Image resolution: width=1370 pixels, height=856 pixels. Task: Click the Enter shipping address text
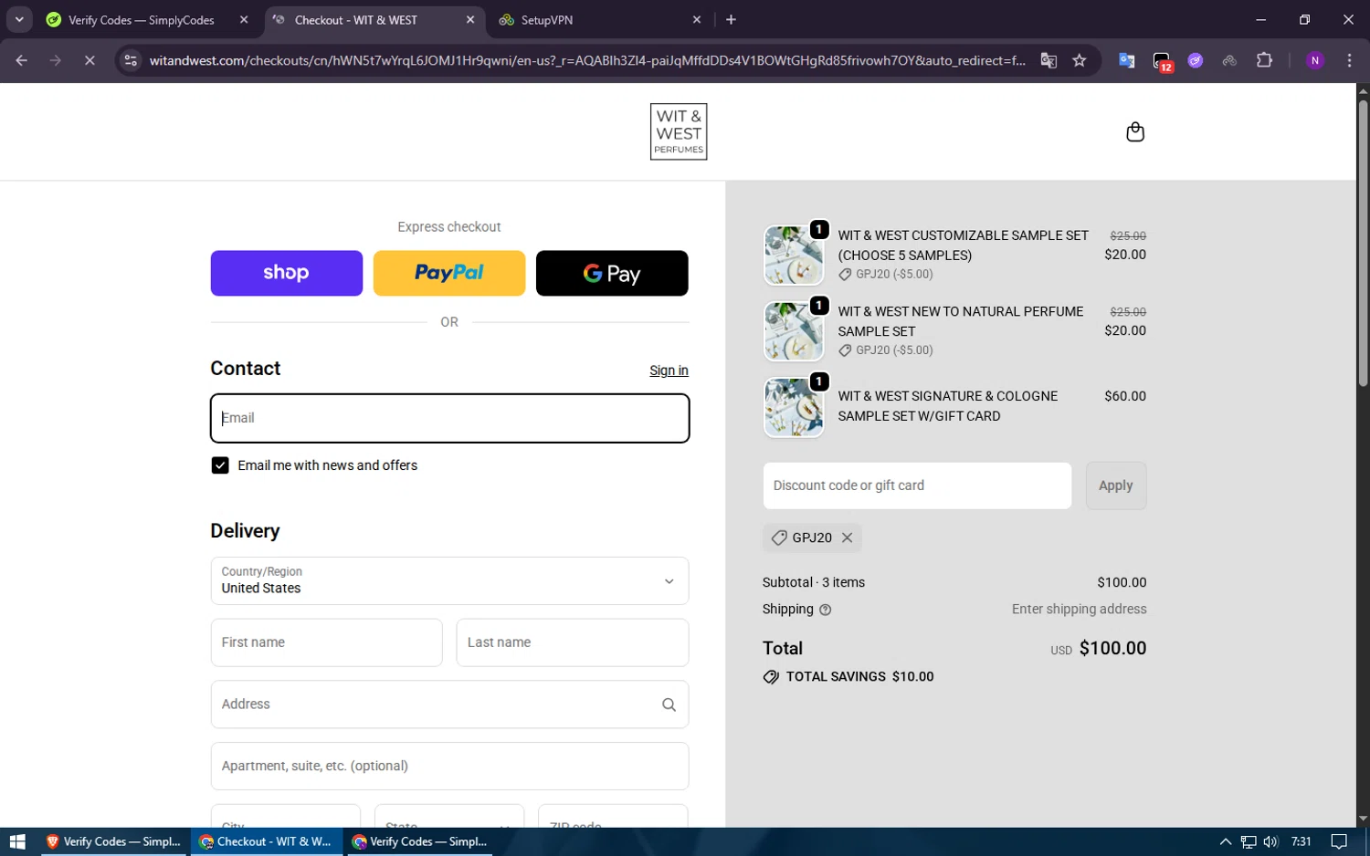[1079, 610]
